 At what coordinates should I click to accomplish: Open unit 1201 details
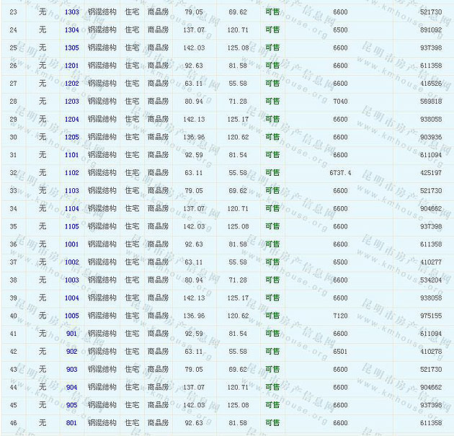click(71, 66)
